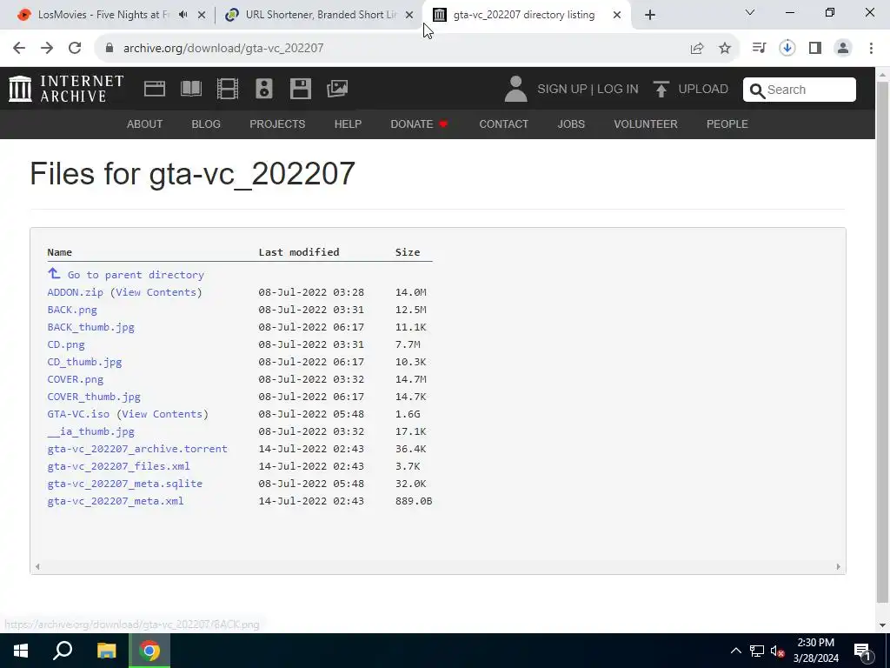This screenshot has width=890, height=668.
Task: Open the tab search dropdown arrow
Action: pyautogui.click(x=750, y=12)
